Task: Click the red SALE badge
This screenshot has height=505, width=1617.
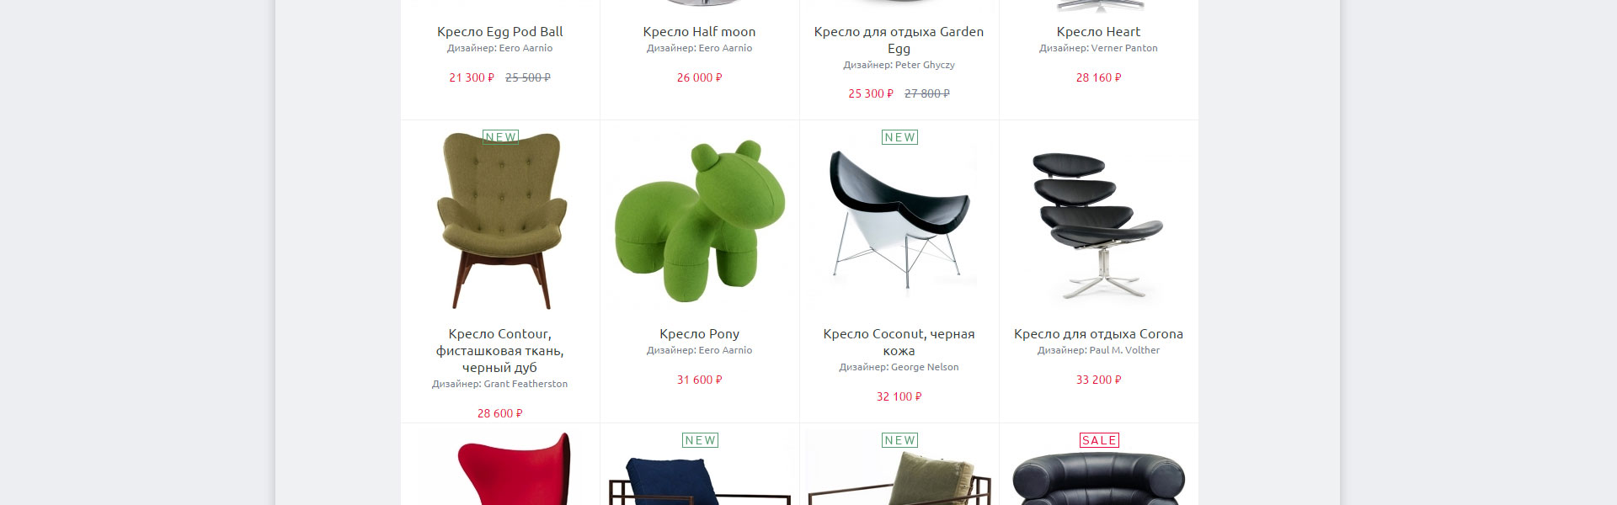Action: click(x=1099, y=440)
